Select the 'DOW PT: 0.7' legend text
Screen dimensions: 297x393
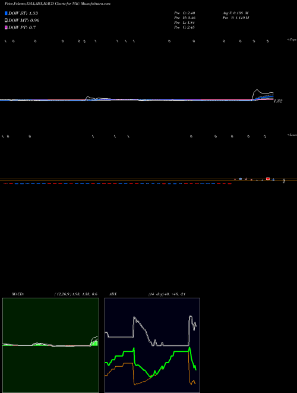[x=22, y=27]
